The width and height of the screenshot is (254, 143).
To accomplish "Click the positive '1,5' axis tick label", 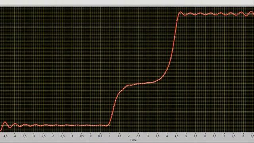I will point(119,136).
